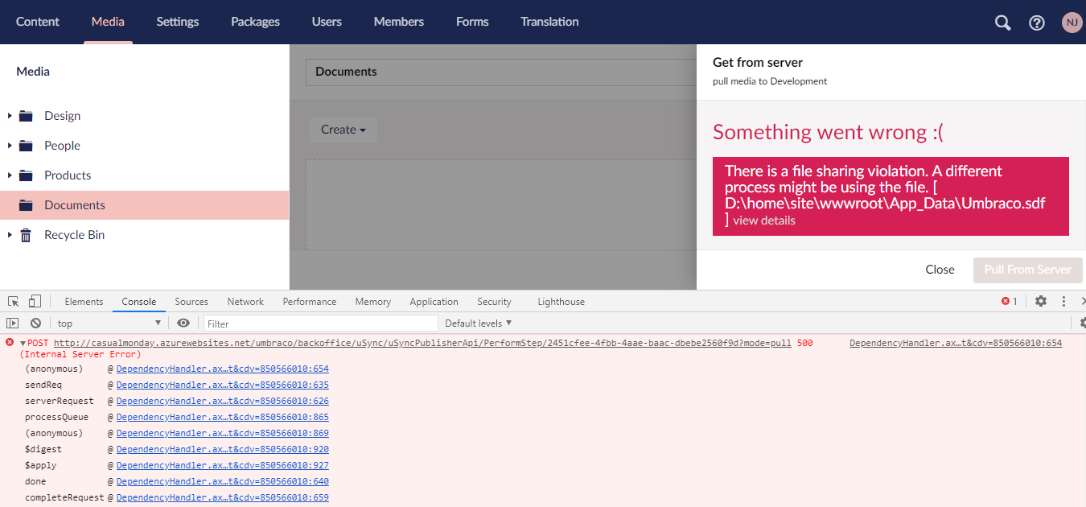Switch to the Application DevTools tab
This screenshot has height=507, width=1086.
pos(434,302)
